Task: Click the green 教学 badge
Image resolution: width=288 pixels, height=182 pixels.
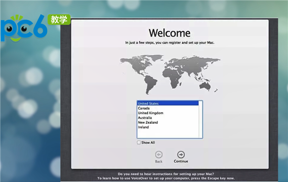Action: pyautogui.click(x=59, y=20)
